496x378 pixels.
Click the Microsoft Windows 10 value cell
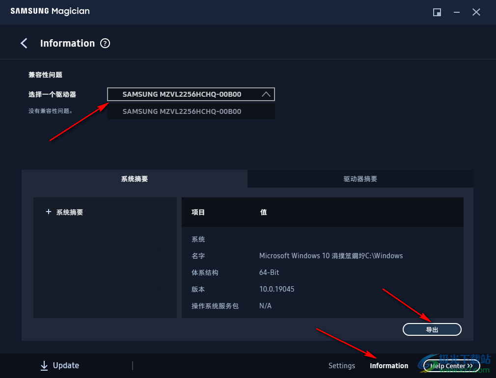[331, 256]
